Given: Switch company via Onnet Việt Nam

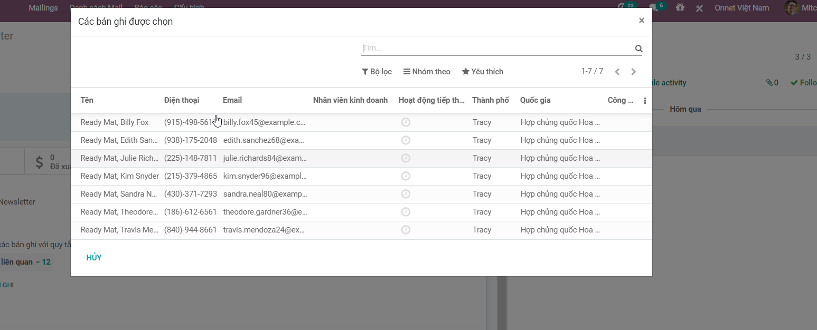Looking at the screenshot, I should tap(741, 8).
